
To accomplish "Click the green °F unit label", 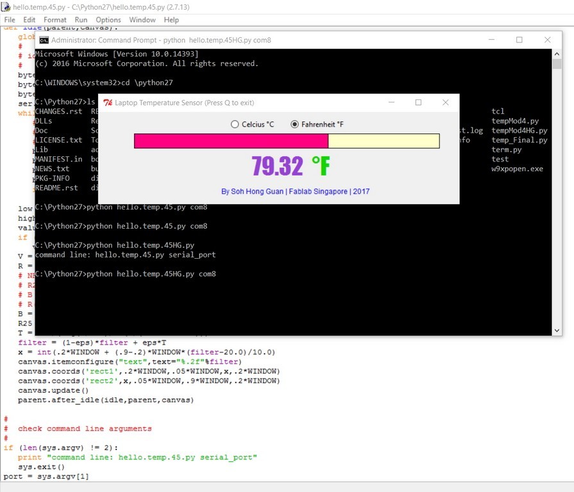I will click(x=321, y=166).
